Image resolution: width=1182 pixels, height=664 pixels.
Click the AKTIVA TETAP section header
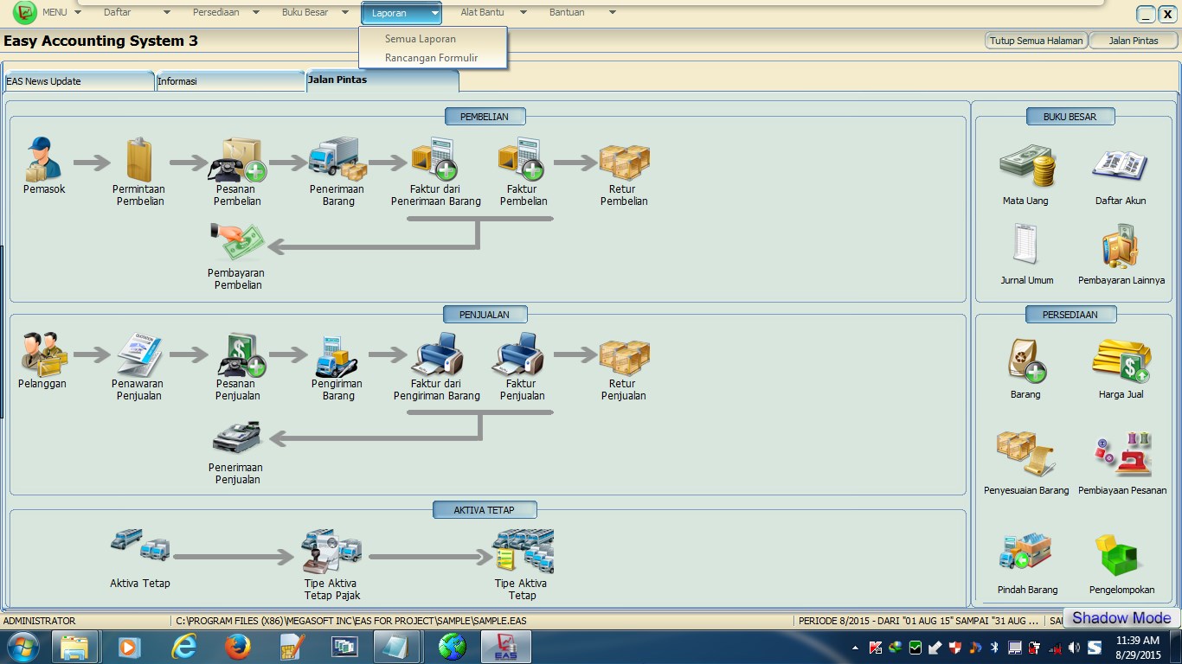485,510
